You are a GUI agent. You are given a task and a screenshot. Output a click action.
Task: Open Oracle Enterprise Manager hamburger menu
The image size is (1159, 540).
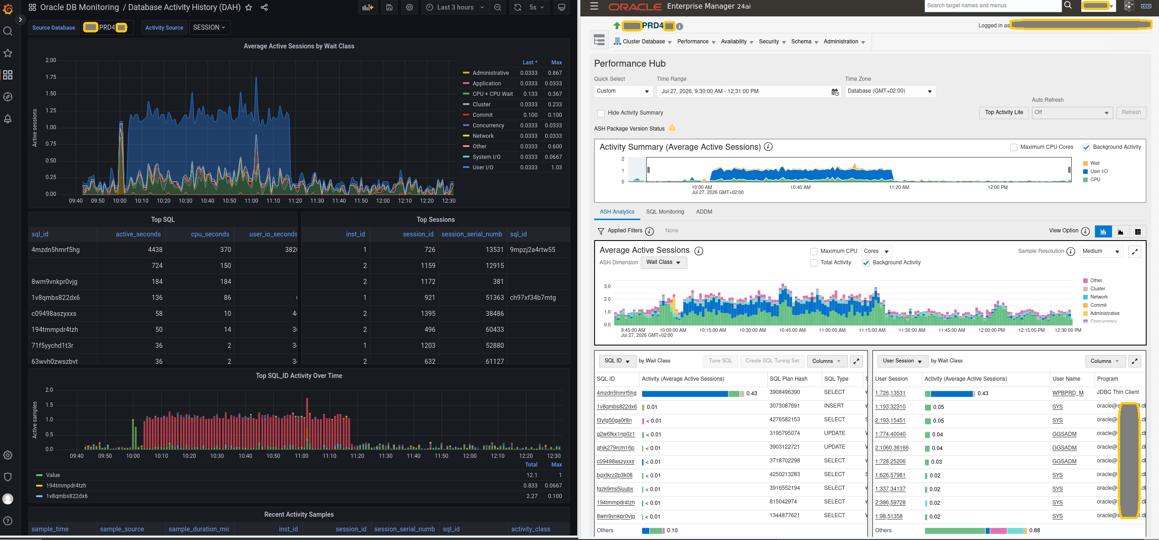[x=594, y=6]
